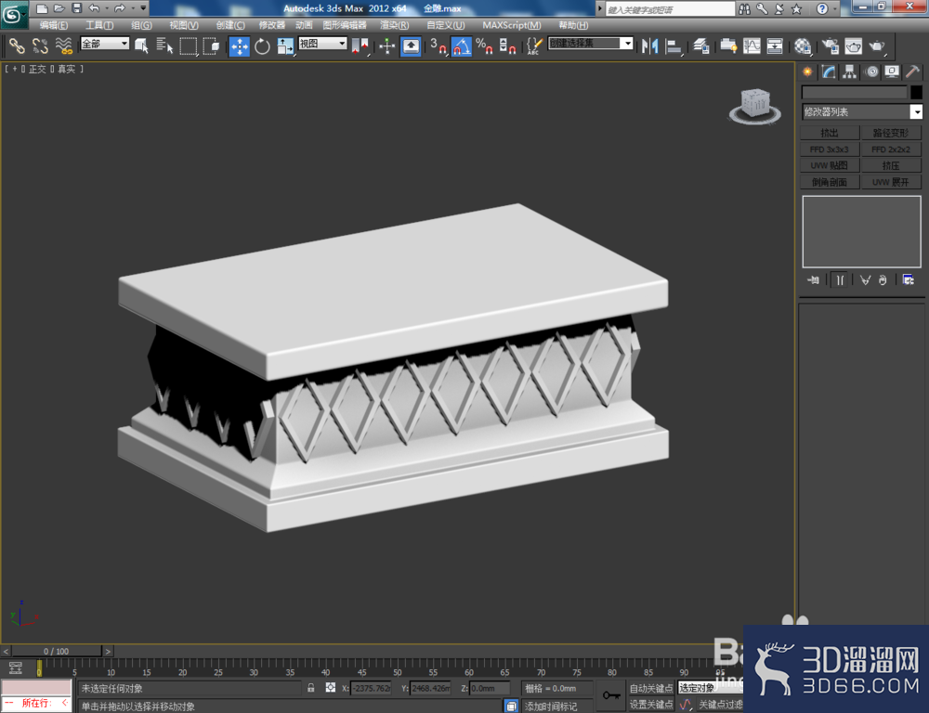Open Edit Named Selection Sets icon

tap(534, 45)
